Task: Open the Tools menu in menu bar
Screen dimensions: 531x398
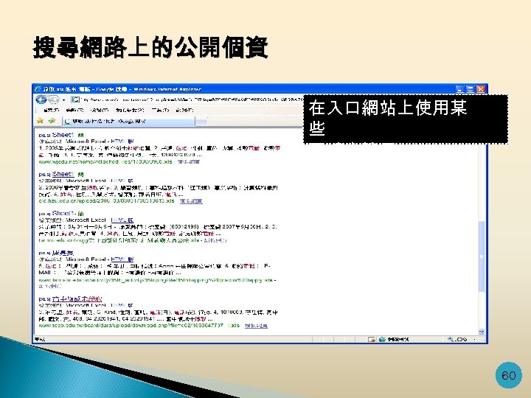Action: tap(160, 110)
